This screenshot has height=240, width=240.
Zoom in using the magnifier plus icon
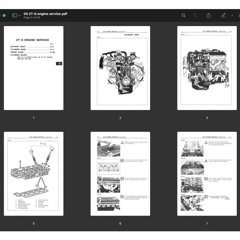click(x=195, y=15)
